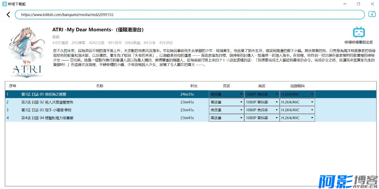Viewport: 379px width, 189px height.
Task: Click the 243弹幕 danmaku count
Action: [78, 43]
